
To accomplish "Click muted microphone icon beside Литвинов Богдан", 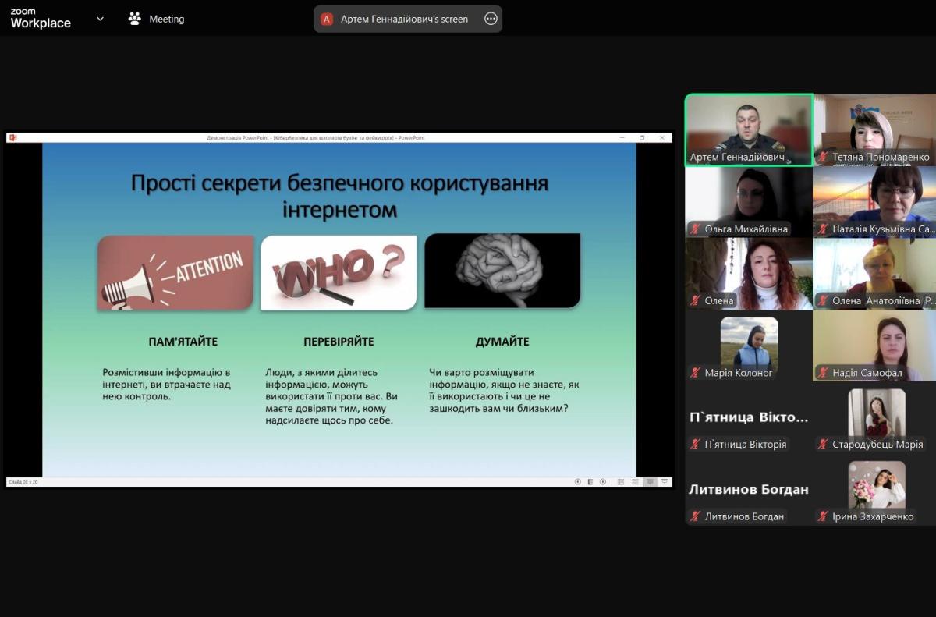I will click(694, 516).
